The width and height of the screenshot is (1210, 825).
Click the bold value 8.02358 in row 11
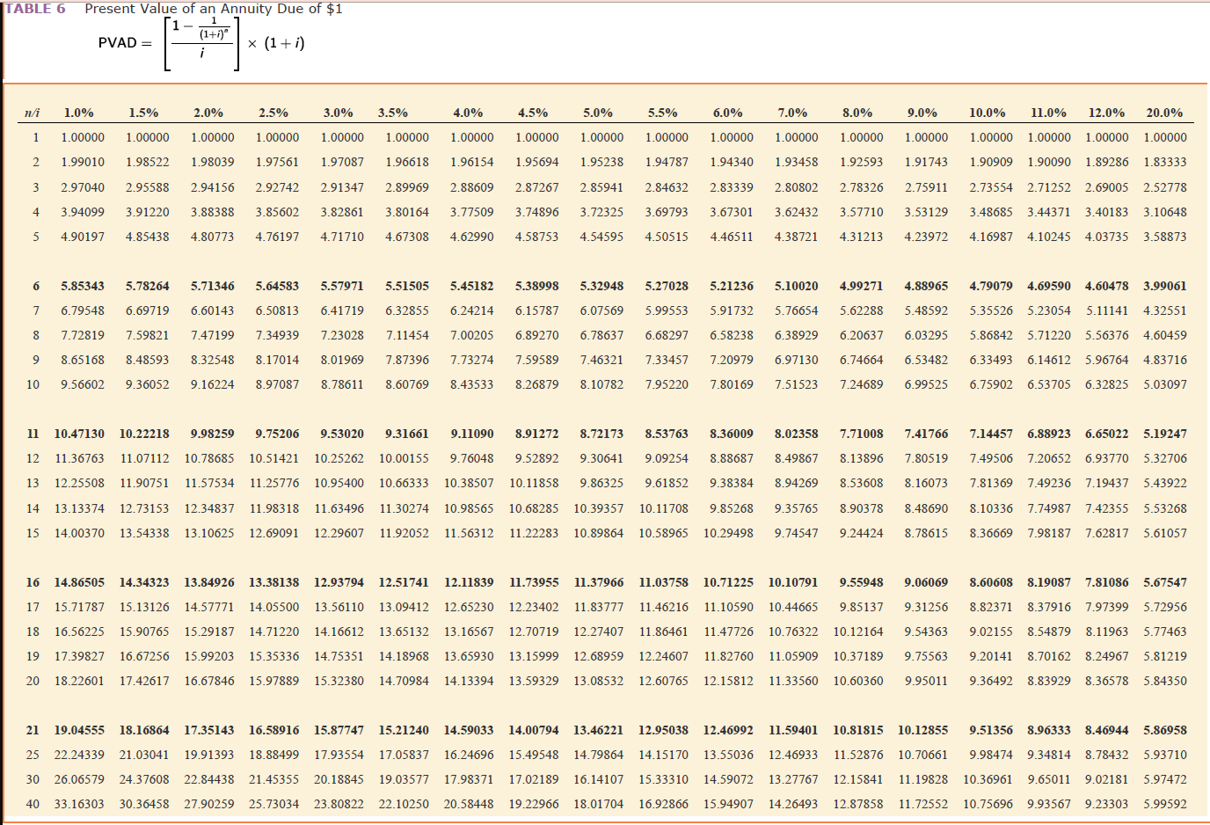coord(797,434)
